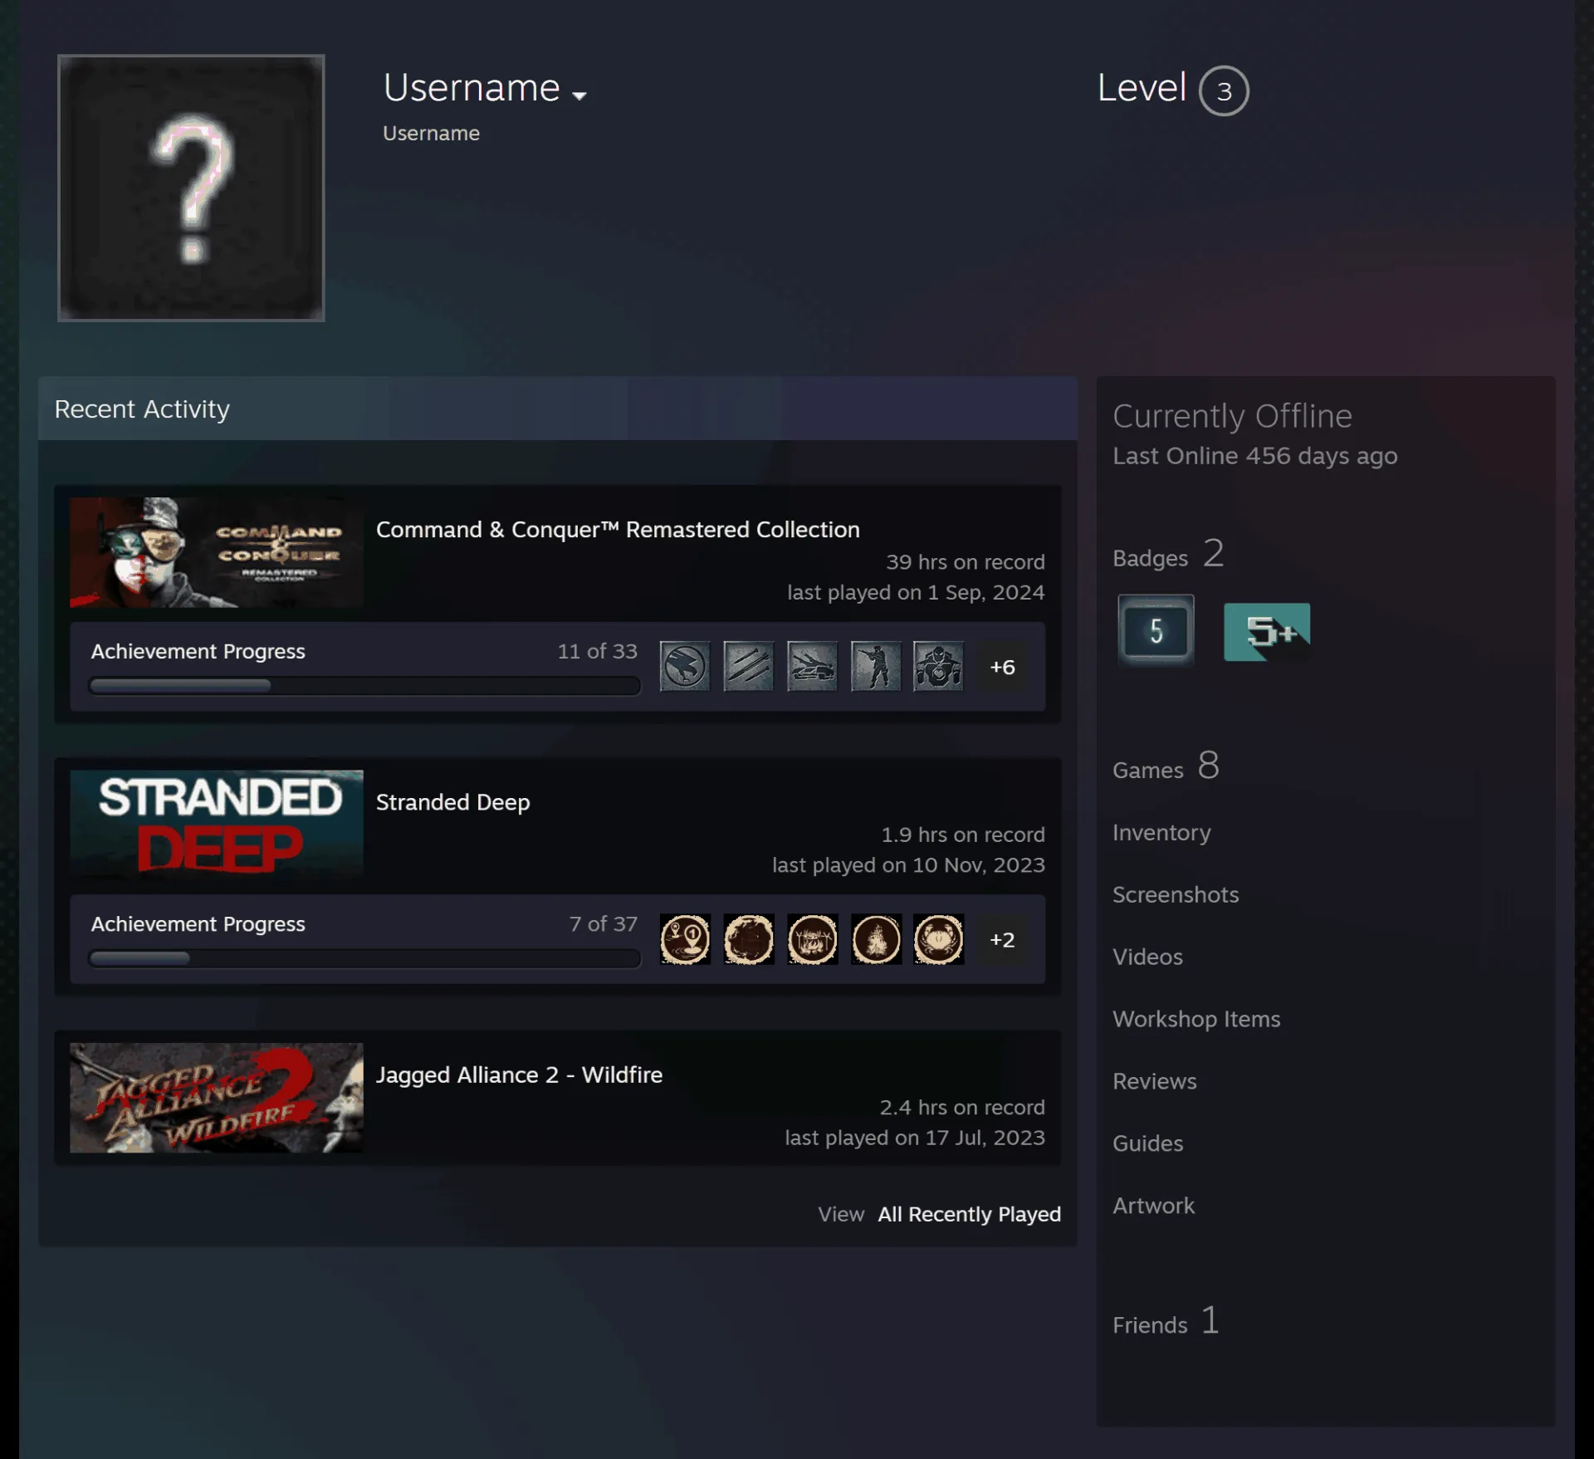The width and height of the screenshot is (1594, 1459).
Task: Go to Videos
Action: pos(1147,957)
